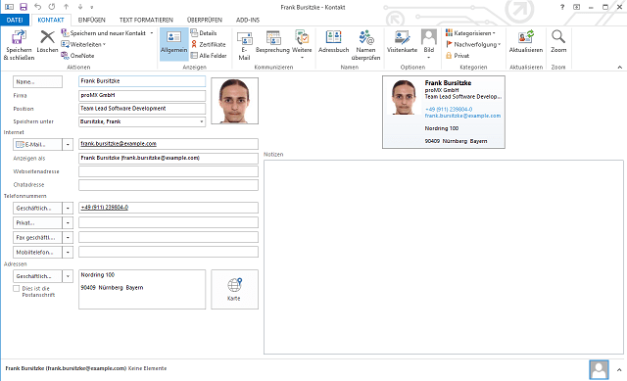
Task: Click the E-Mail... button
Action: pos(37,144)
